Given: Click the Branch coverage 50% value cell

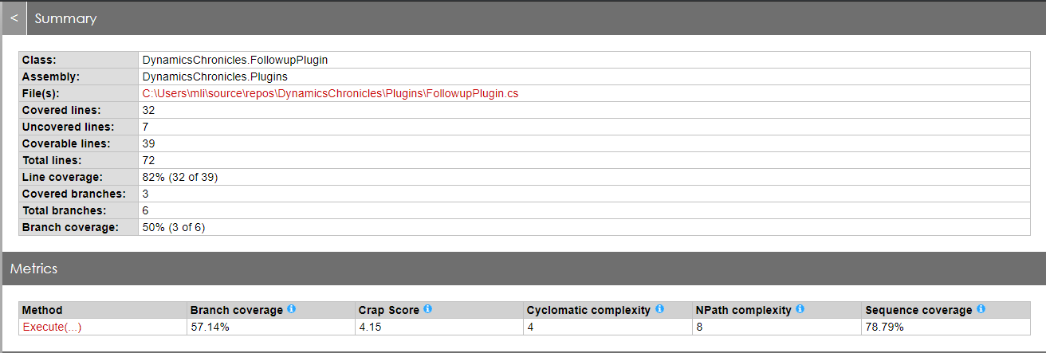Looking at the screenshot, I should tap(584, 227).
